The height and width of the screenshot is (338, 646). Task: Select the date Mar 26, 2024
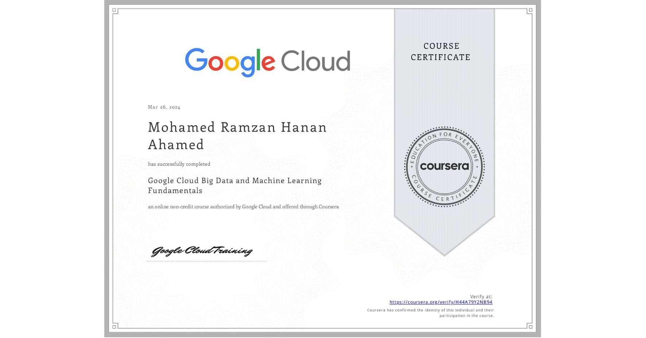pos(163,107)
